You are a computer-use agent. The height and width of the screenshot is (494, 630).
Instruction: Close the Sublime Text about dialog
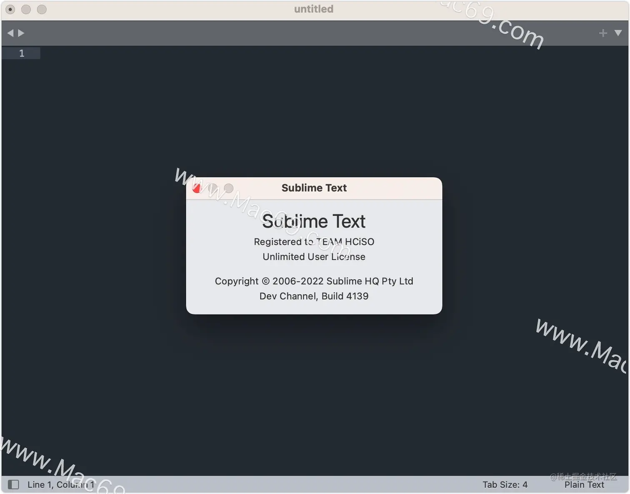click(197, 188)
